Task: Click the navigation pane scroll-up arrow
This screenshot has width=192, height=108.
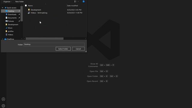Action: [x=22, y=5]
